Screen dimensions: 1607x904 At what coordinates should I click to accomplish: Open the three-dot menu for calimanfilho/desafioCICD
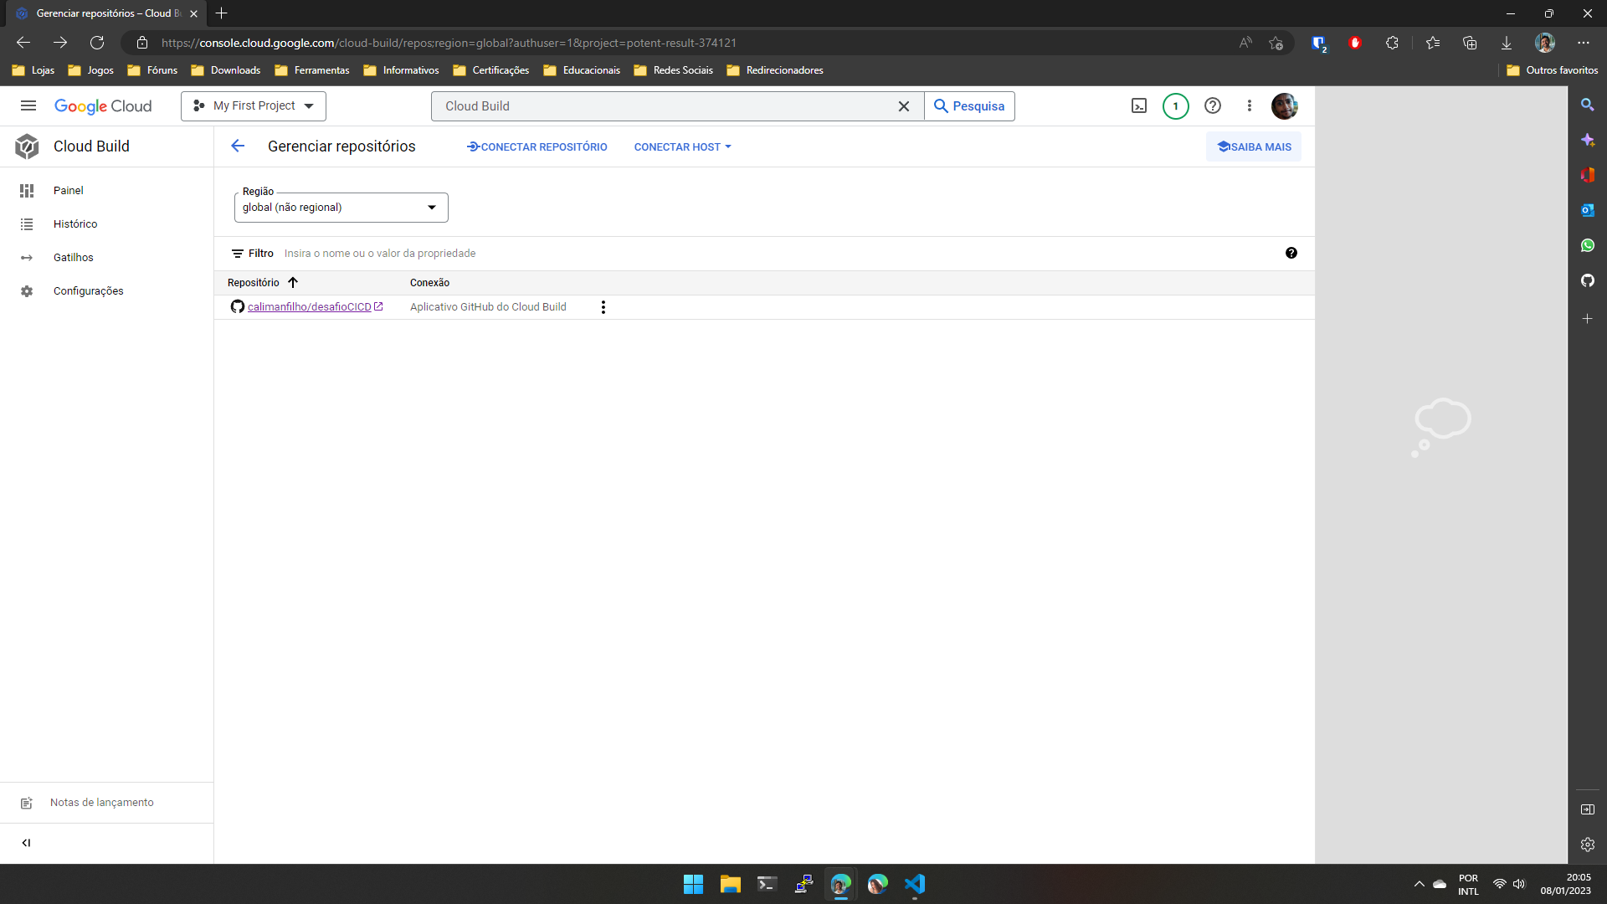click(x=603, y=307)
